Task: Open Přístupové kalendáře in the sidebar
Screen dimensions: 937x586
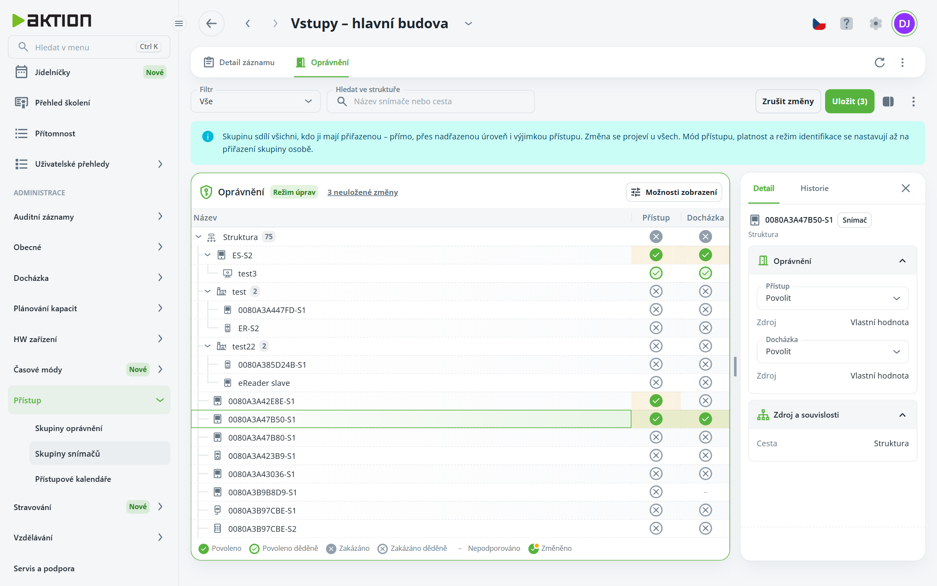Action: [x=73, y=479]
